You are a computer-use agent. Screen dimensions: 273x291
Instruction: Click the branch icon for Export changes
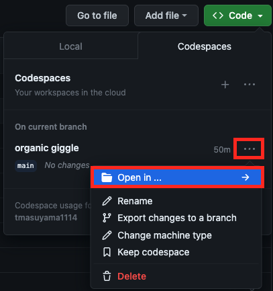point(107,218)
